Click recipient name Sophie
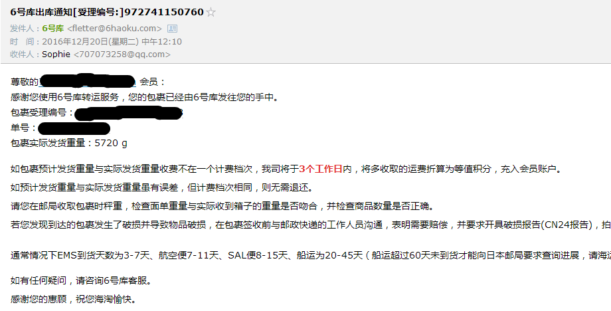This screenshot has height=311, width=611. point(56,54)
